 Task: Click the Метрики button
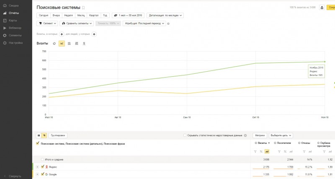point(260,135)
